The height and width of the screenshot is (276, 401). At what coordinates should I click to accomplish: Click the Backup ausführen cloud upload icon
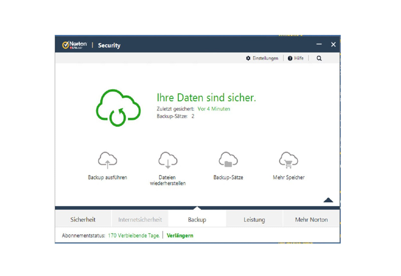(x=108, y=160)
